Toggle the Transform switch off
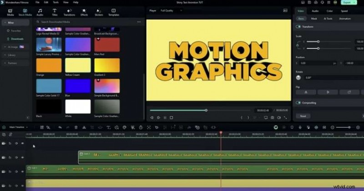The height and width of the screenshot is (191, 364). pos(298,27)
